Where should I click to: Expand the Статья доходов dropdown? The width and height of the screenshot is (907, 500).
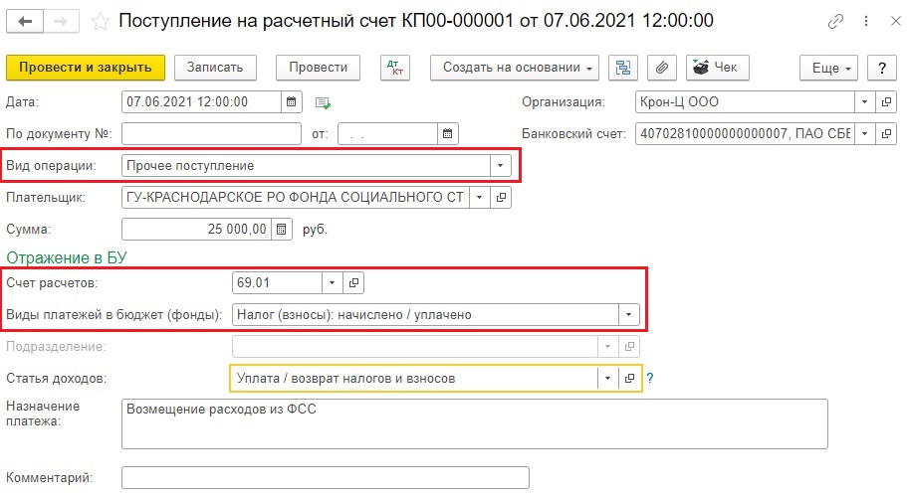(606, 379)
